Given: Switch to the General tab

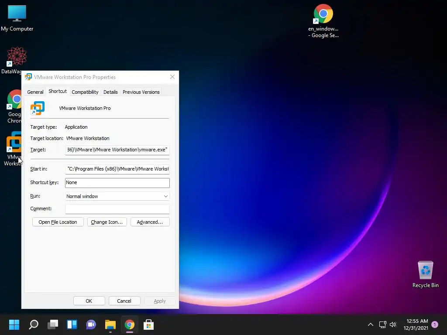Looking at the screenshot, I should [x=35, y=92].
